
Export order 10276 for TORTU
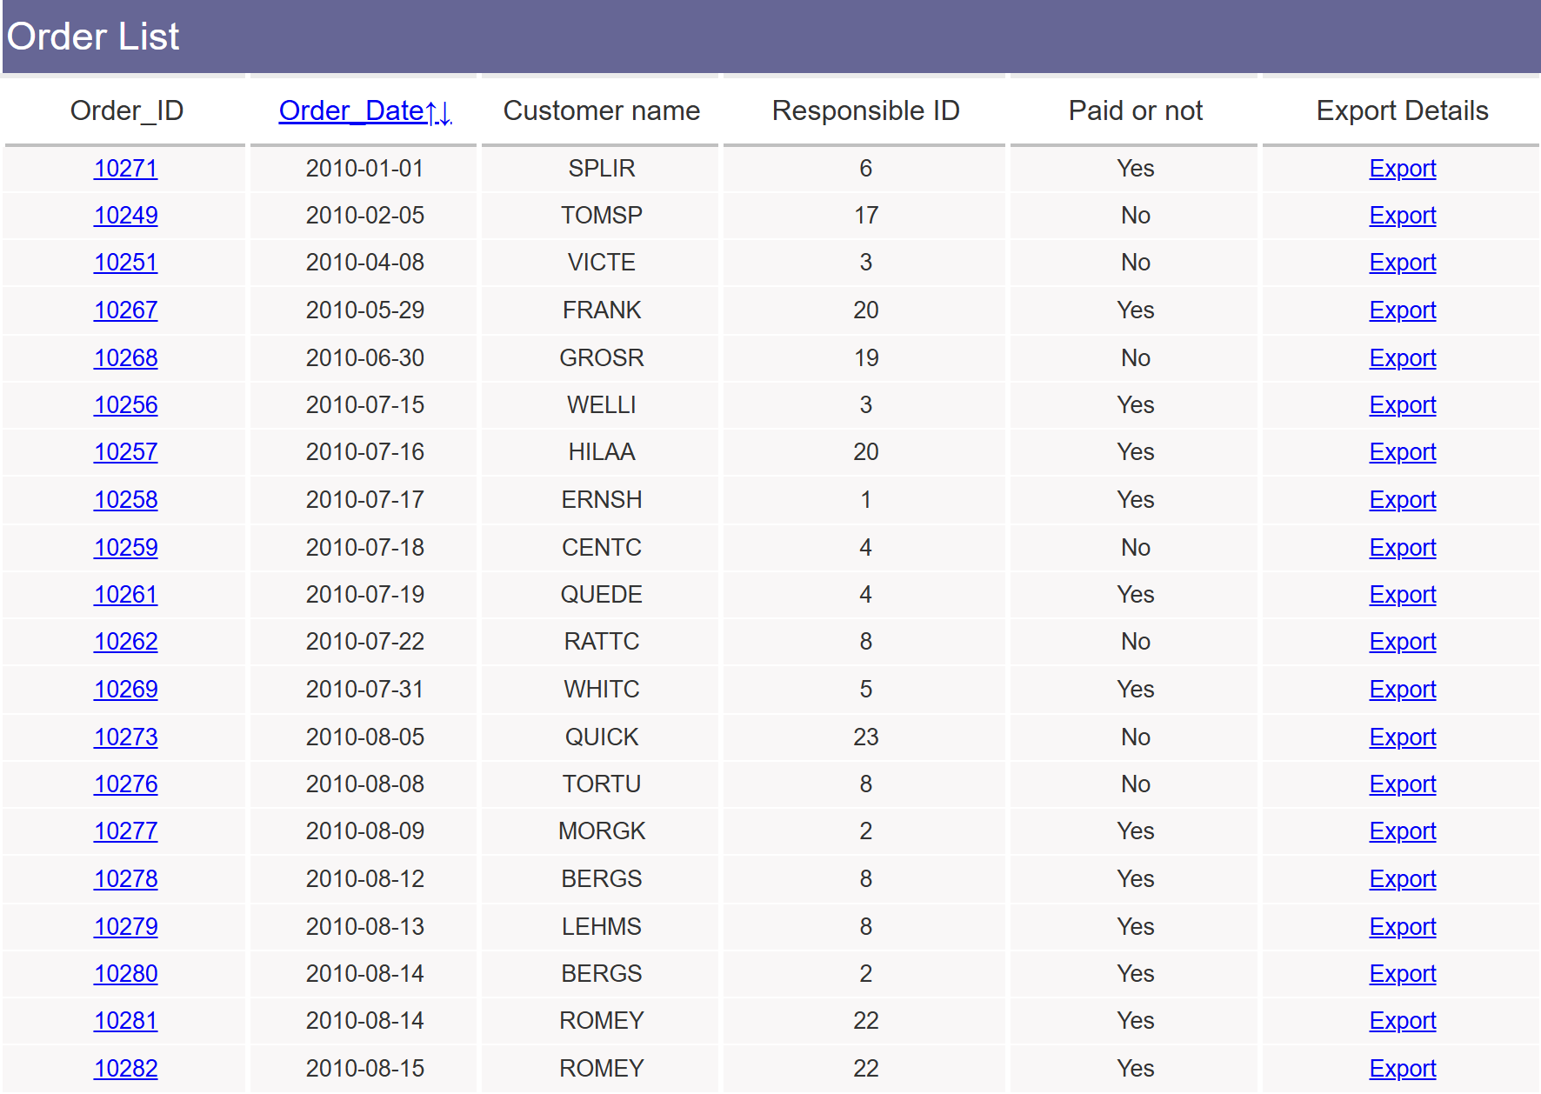pyautogui.click(x=1402, y=784)
